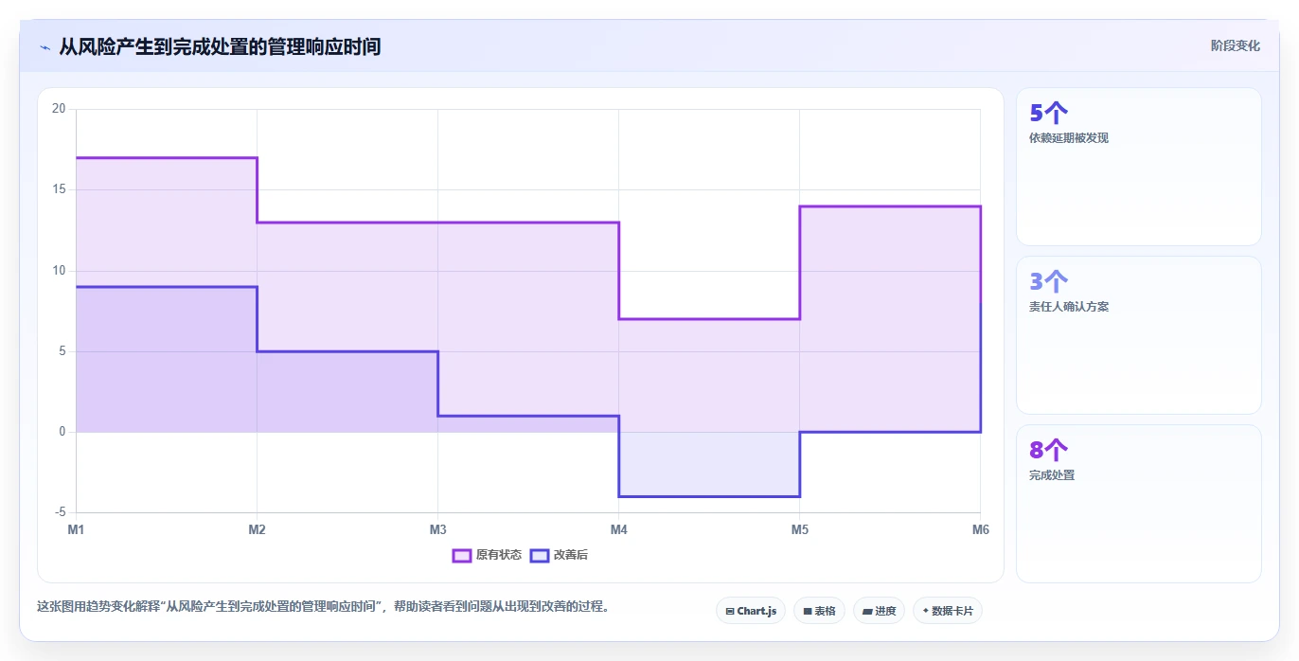This screenshot has height=661, width=1299.
Task: Click the 阶段变化 label in header
Action: [x=1235, y=45]
